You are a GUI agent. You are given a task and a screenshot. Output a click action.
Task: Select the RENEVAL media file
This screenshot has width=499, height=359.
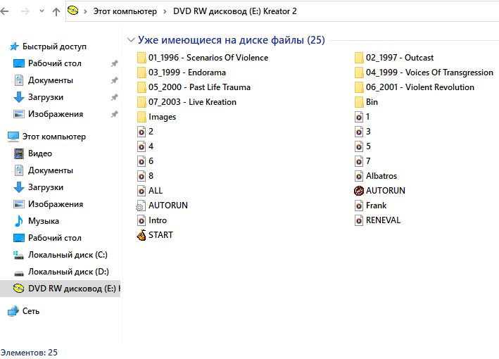pos(377,220)
